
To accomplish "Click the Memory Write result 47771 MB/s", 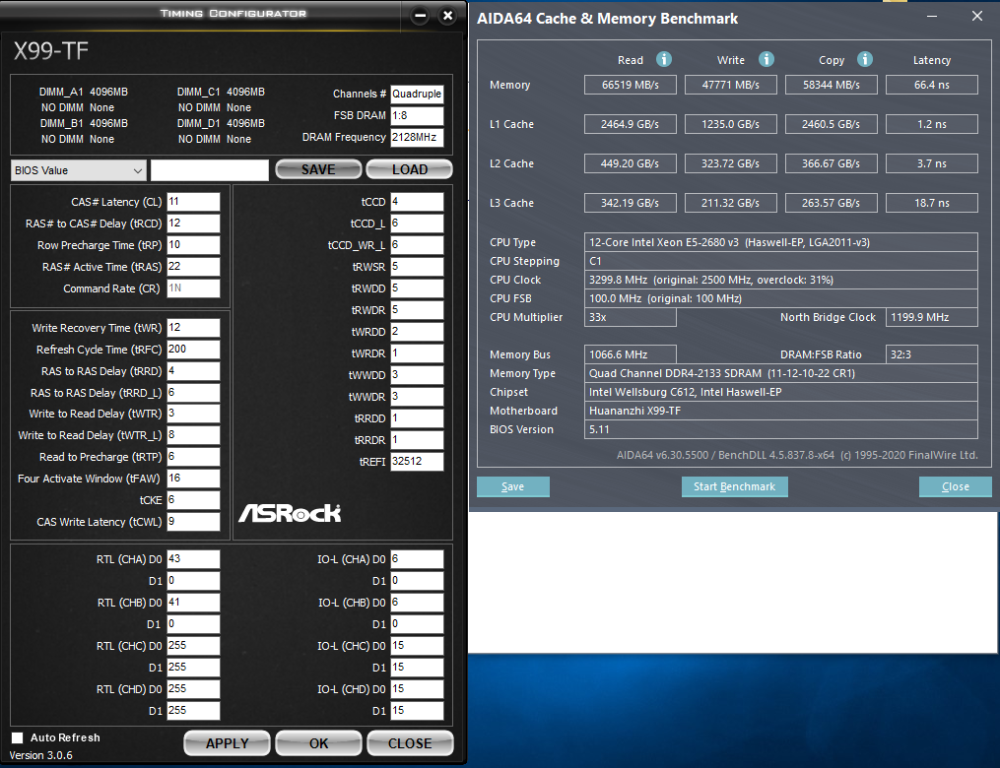I will (x=731, y=85).
